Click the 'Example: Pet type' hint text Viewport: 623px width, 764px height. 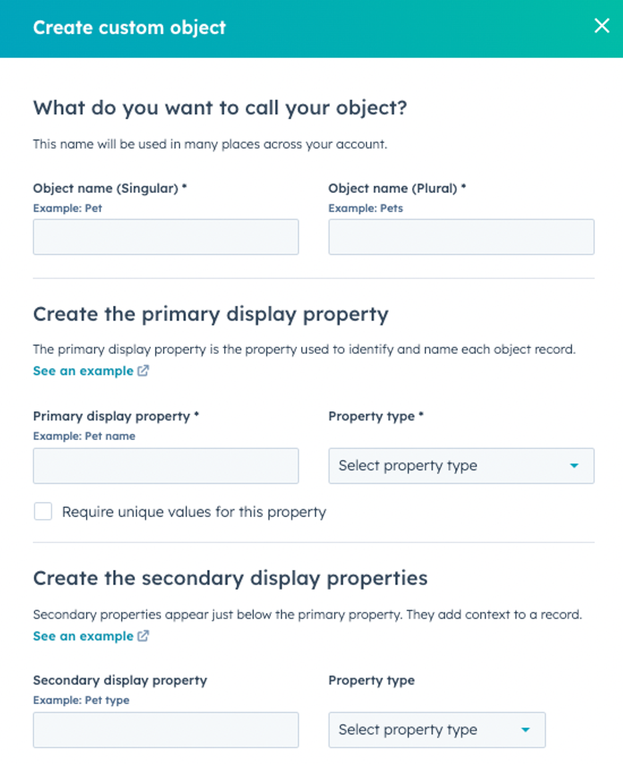pos(80,700)
